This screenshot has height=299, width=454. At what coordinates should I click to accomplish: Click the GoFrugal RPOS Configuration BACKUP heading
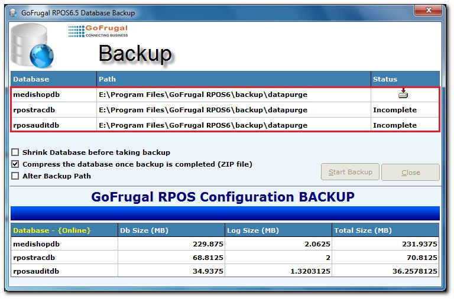(x=223, y=197)
